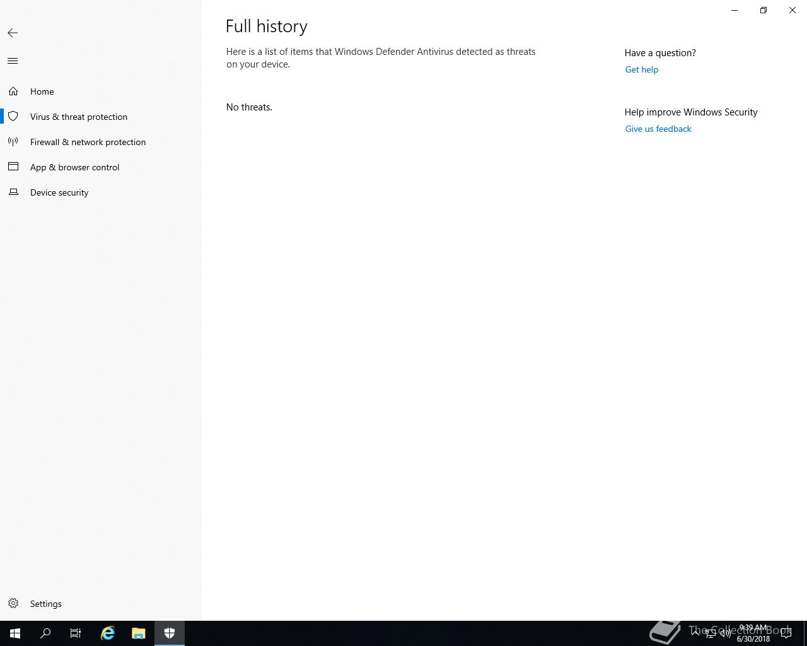Click the App & browser control window icon

13,167
